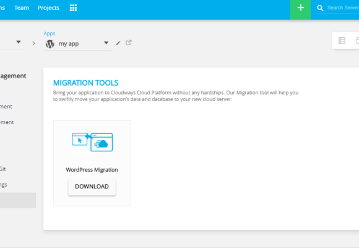
Task: Click the MIGRATION TOOLS heading
Action: [x=86, y=83]
